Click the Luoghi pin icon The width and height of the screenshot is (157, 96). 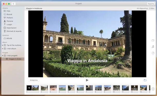(5, 24)
